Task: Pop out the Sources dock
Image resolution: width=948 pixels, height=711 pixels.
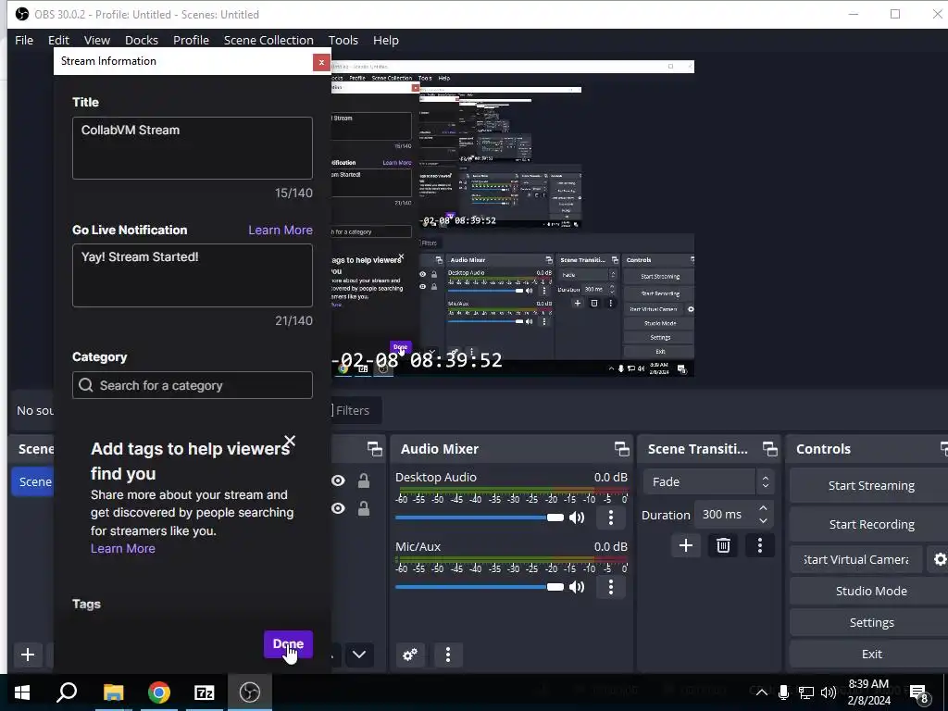Action: pyautogui.click(x=374, y=449)
